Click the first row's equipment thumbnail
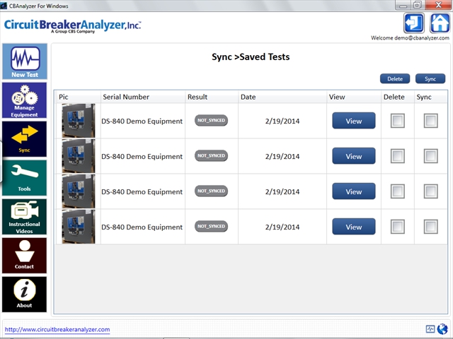Screen dimensions: 453x339 tap(79, 121)
